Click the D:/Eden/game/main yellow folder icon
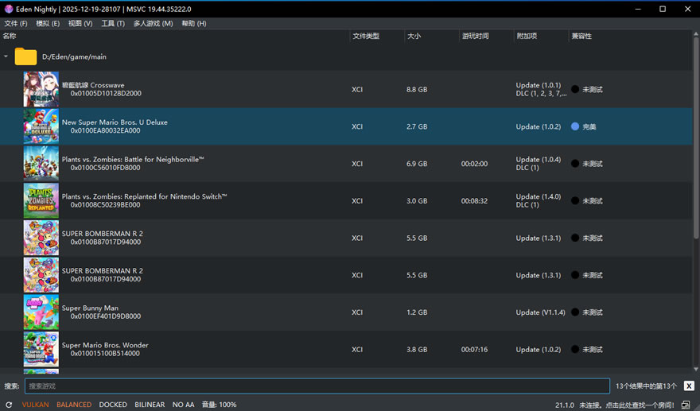Image resolution: width=700 pixels, height=411 pixels. 25,56
